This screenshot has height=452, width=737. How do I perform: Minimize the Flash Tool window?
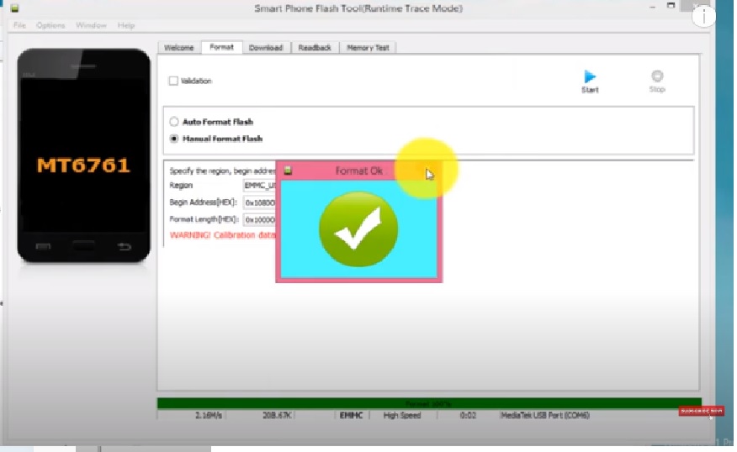pos(652,7)
